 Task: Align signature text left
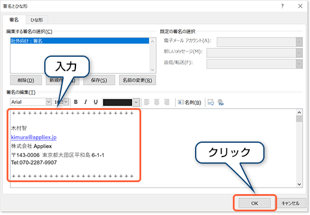tap(147, 102)
